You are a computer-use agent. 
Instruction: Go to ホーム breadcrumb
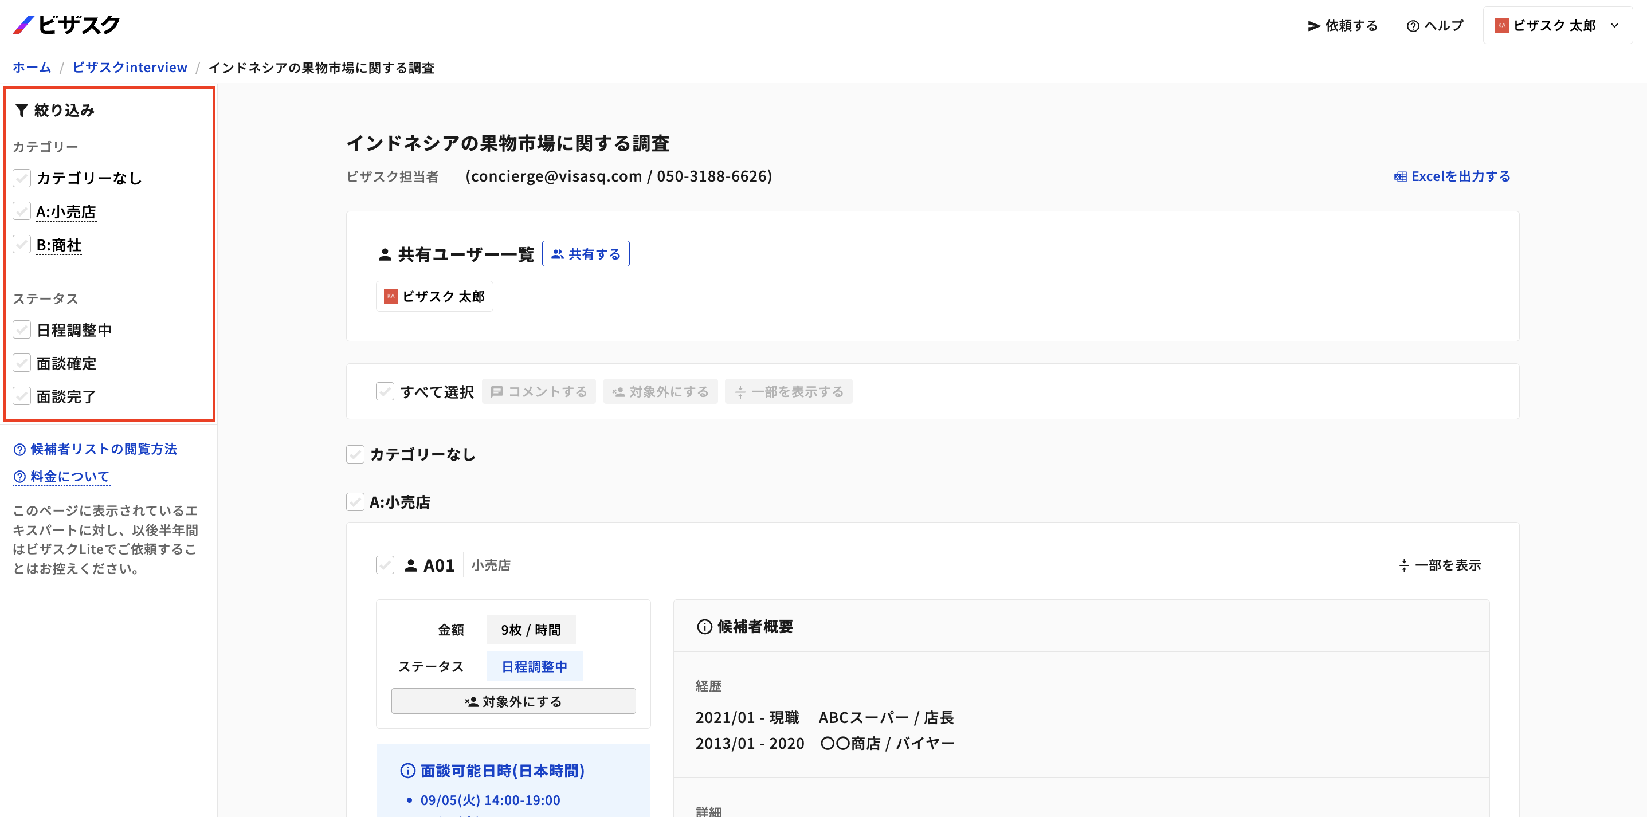32,67
